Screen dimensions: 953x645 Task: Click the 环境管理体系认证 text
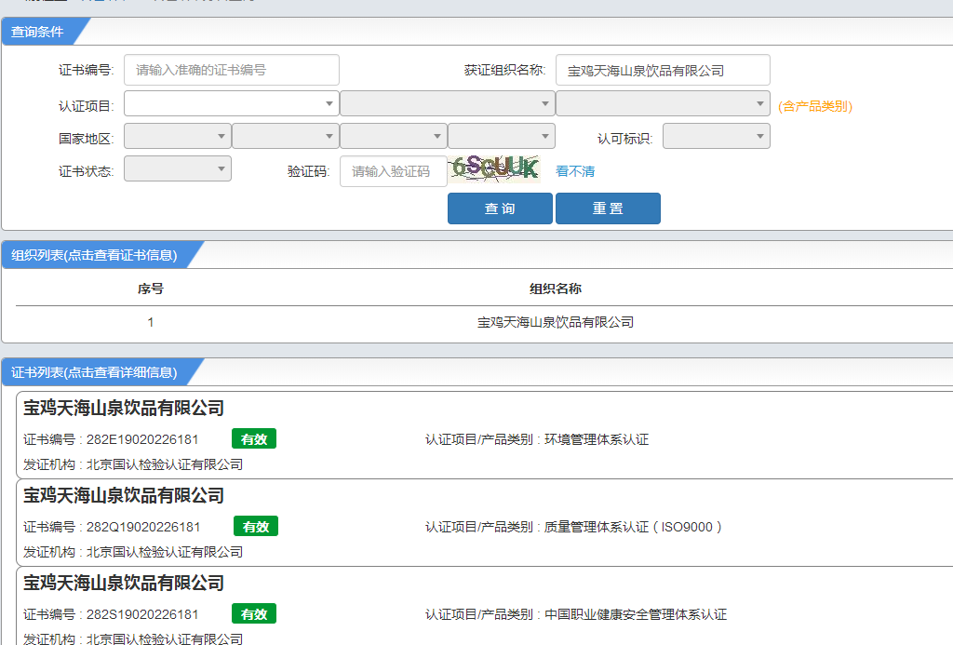click(x=597, y=439)
